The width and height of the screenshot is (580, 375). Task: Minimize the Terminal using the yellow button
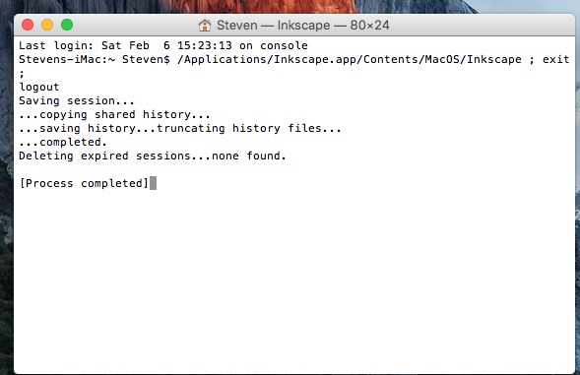(x=47, y=25)
